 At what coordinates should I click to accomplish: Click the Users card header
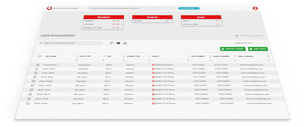pos(201,17)
